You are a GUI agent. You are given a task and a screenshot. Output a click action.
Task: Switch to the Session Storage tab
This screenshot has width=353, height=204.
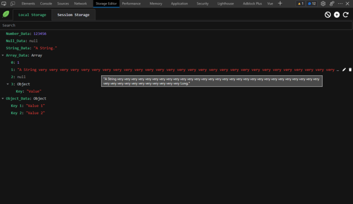[x=73, y=15]
